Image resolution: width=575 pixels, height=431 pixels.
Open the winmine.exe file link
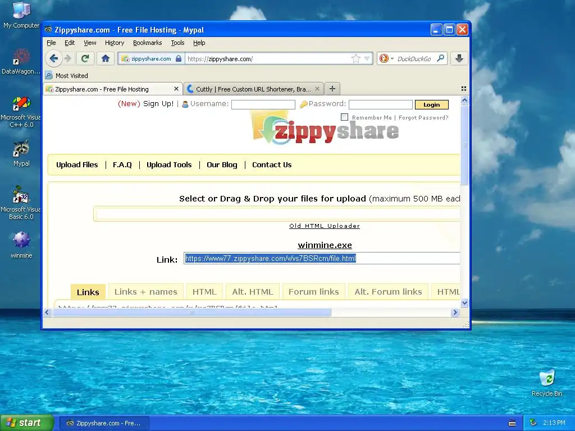[x=325, y=245]
